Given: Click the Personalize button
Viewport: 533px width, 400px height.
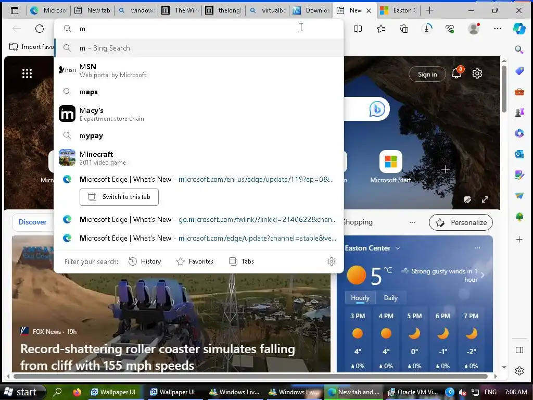Looking at the screenshot, I should pyautogui.click(x=461, y=222).
